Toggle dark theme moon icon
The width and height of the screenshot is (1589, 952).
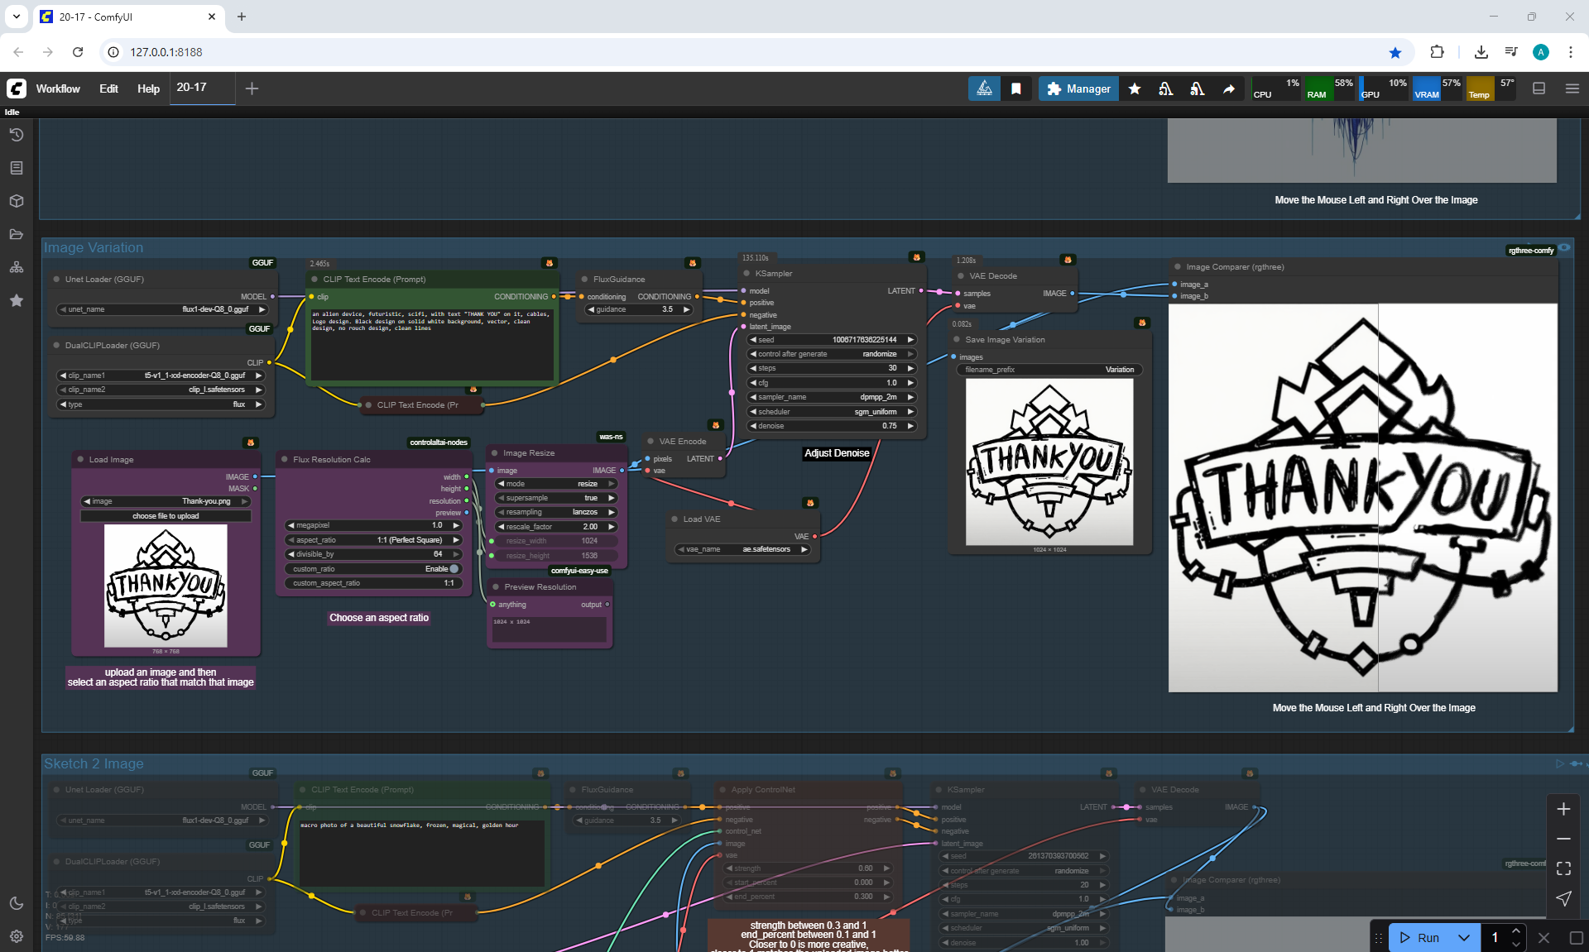(17, 903)
